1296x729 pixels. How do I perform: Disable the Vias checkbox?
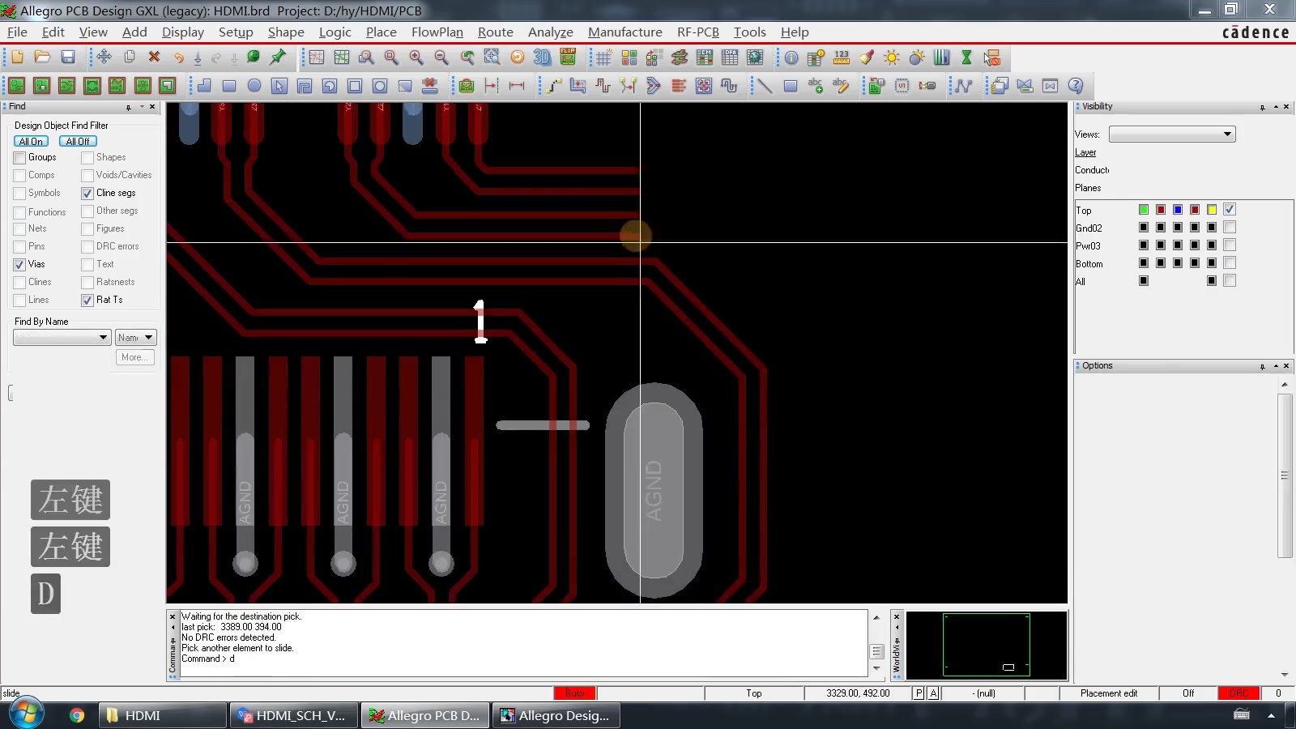(x=19, y=265)
